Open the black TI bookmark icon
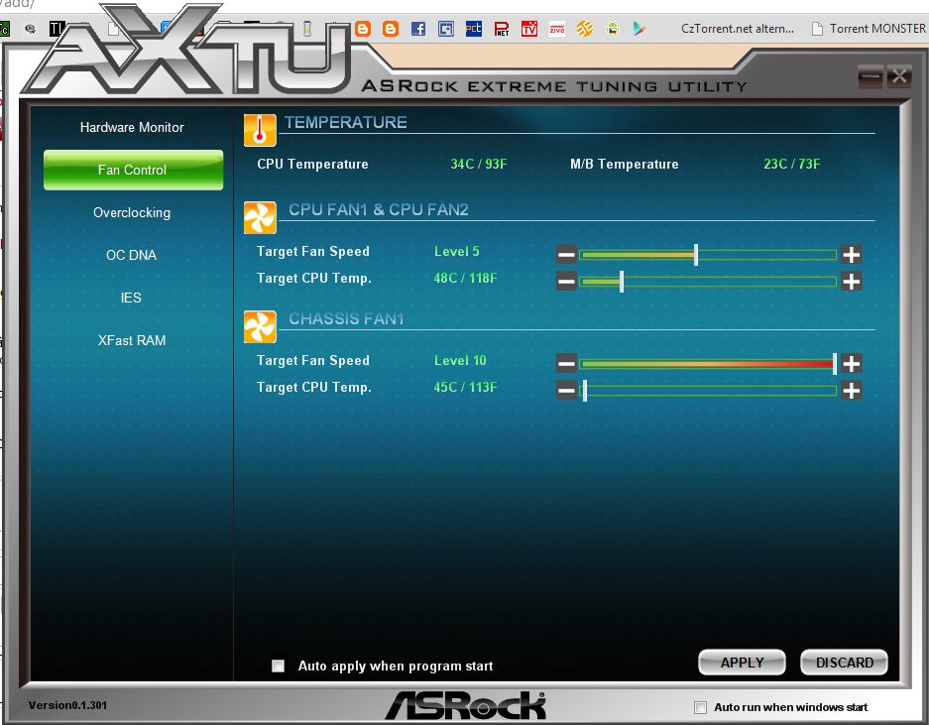Viewport: 929px width, 725px height. click(x=57, y=29)
